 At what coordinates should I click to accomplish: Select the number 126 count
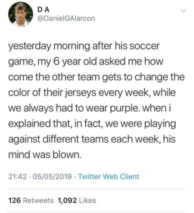pos(15,200)
